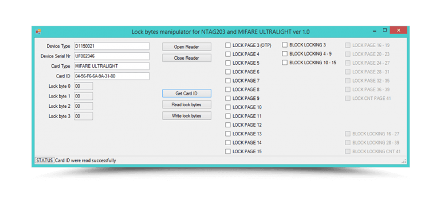
Task: Click the Lock byte 1 field
Action: coord(83,96)
